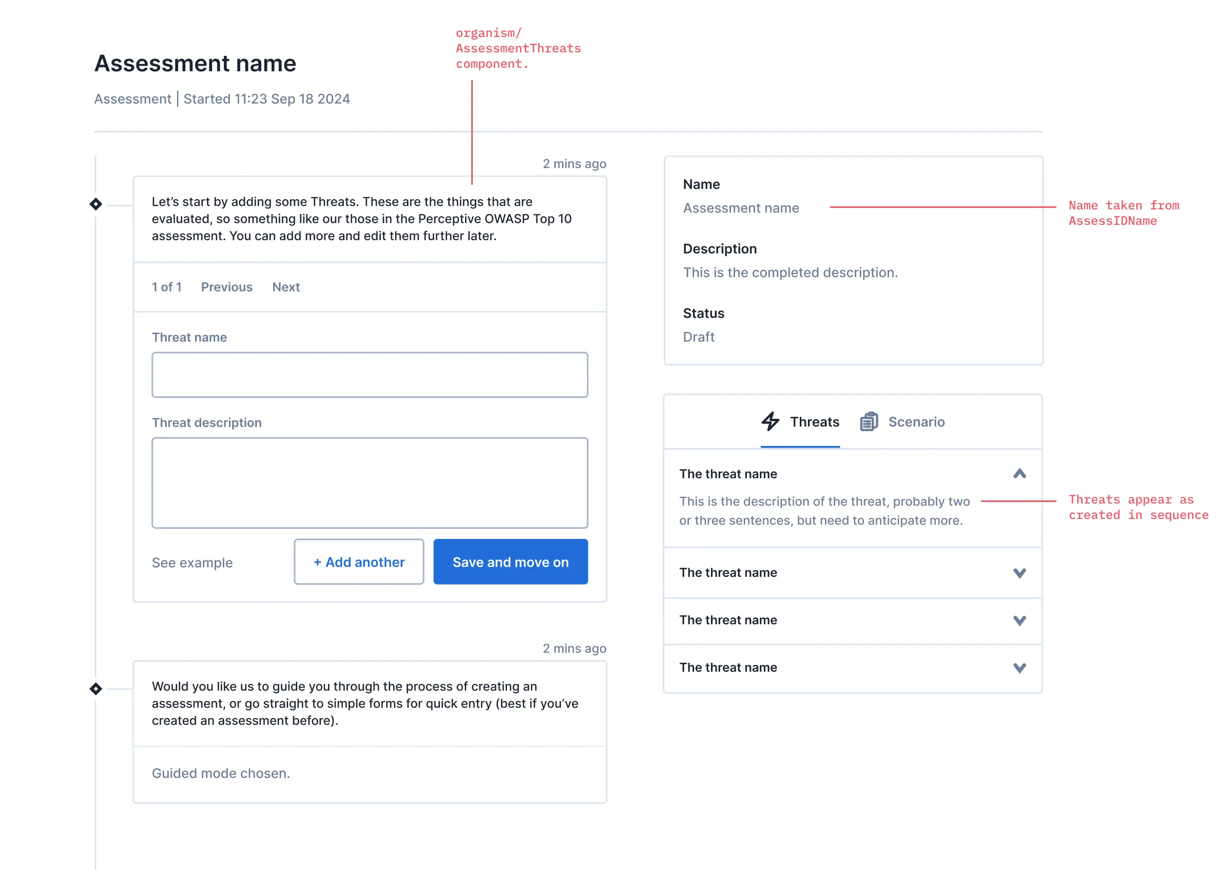Switch to the Scenario tab
Viewport: 1232px width, 870px height.
tap(915, 422)
